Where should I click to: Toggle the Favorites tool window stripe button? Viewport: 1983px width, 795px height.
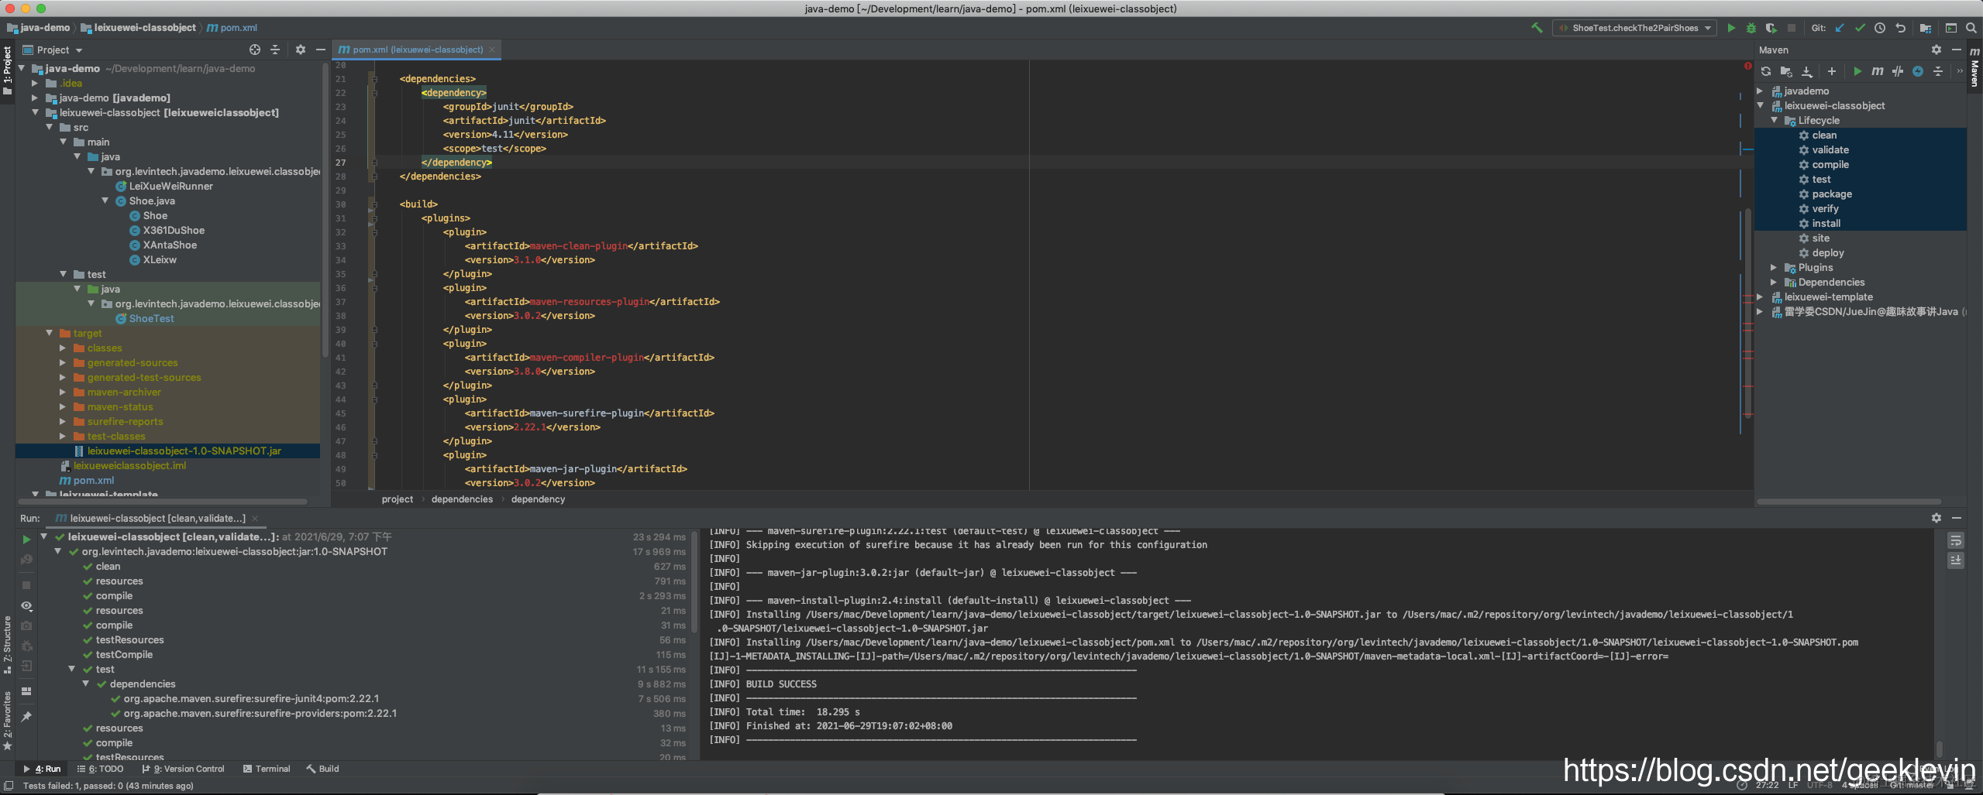(8, 721)
